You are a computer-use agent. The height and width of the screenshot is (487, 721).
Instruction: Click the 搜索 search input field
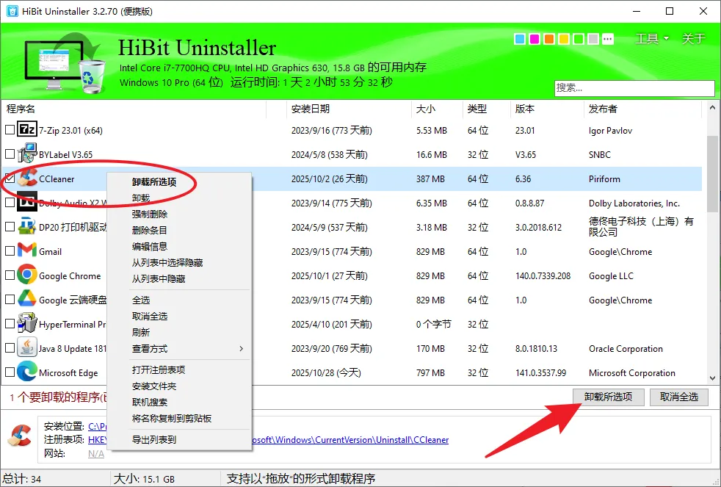coord(634,88)
